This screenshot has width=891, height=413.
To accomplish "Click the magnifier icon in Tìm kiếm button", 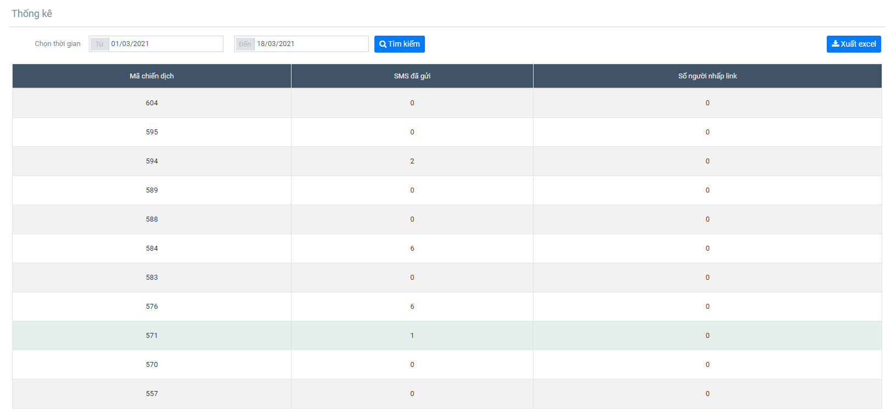I will coord(383,44).
